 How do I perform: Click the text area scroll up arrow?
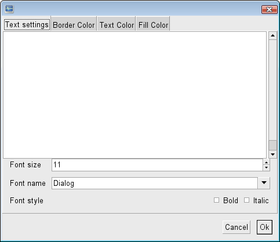[272, 35]
